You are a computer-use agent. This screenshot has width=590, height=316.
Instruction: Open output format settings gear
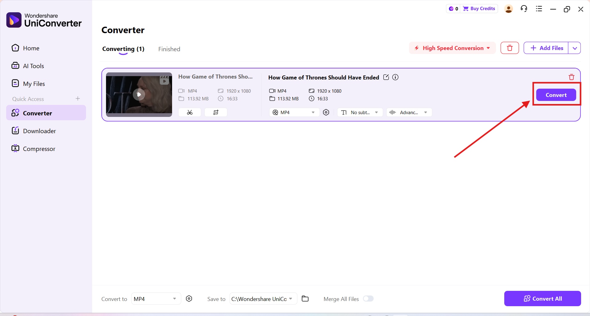(x=326, y=112)
